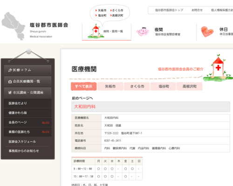Click お問合せ in the top navigation

[197, 10]
